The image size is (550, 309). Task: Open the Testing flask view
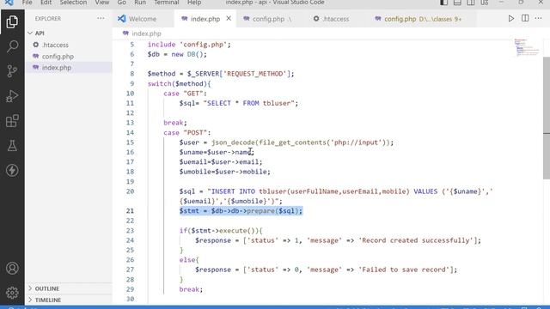click(x=12, y=146)
